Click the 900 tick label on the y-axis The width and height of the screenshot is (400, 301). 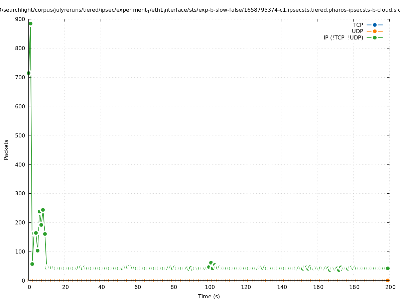(20, 19)
